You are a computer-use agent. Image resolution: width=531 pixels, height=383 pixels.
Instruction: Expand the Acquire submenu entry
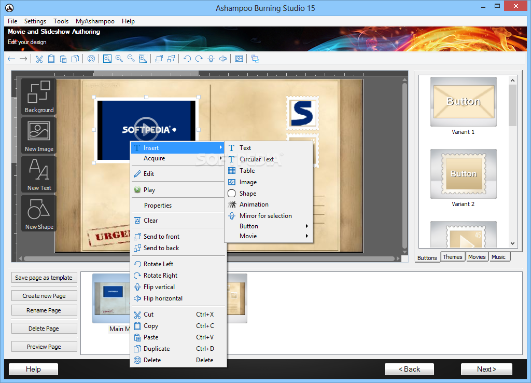point(177,158)
